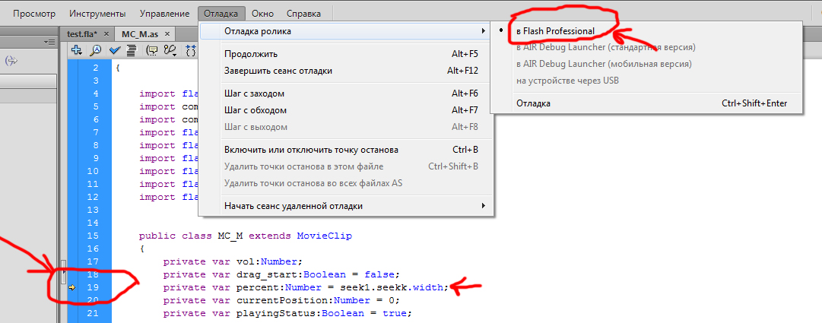Click Удалить точки останова в этом файле
The image size is (822, 323).
pos(344,166)
